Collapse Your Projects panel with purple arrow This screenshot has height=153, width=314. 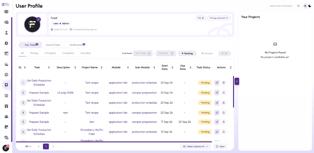click(x=237, y=81)
